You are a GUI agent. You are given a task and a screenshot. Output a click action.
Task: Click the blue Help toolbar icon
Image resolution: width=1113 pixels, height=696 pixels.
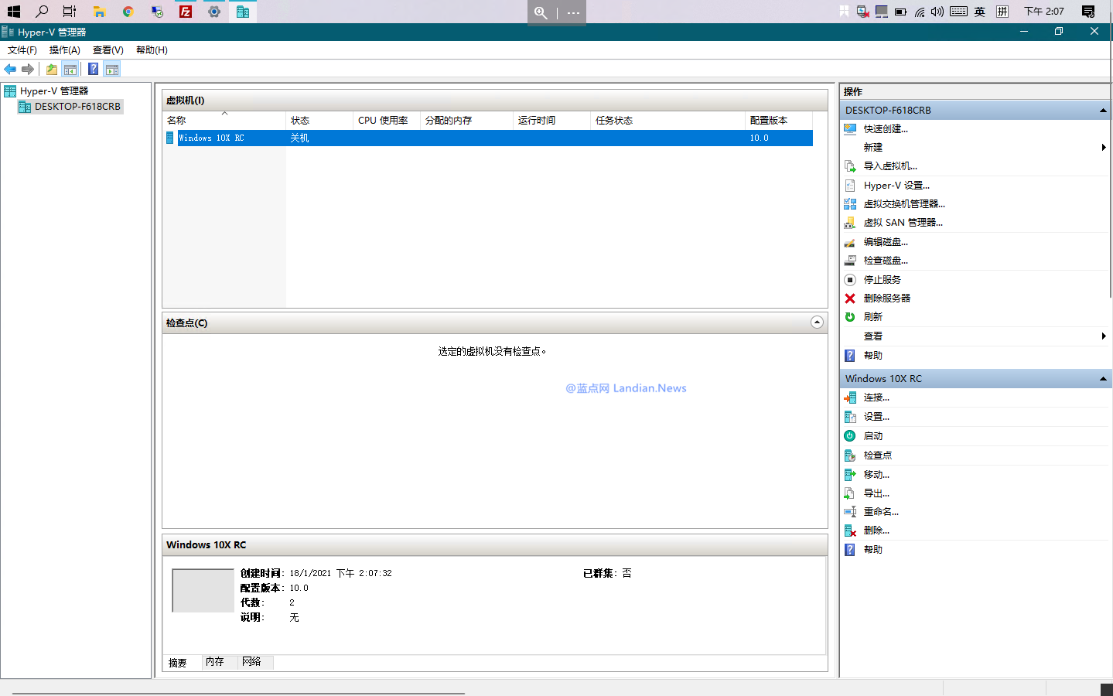coord(93,69)
